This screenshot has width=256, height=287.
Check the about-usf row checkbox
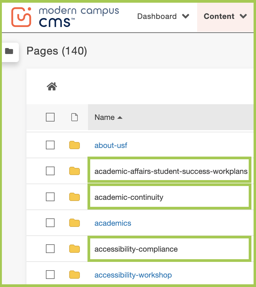point(50,145)
